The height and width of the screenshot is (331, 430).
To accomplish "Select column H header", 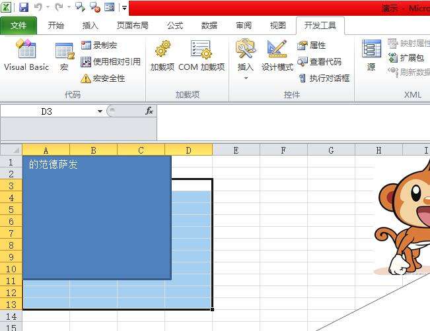I will [379, 150].
